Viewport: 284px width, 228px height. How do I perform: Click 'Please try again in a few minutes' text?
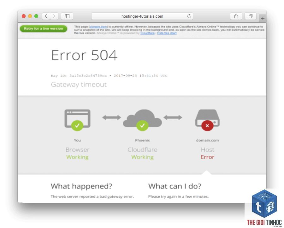point(178,196)
